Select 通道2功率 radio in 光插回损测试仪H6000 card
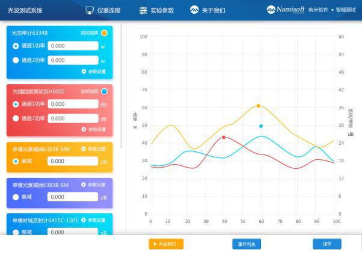This screenshot has height=253, width=362. (16, 118)
